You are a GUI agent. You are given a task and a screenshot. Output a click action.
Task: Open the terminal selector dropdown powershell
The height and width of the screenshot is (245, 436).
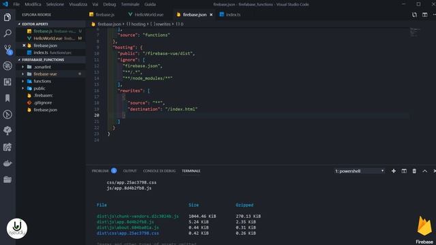(x=360, y=171)
